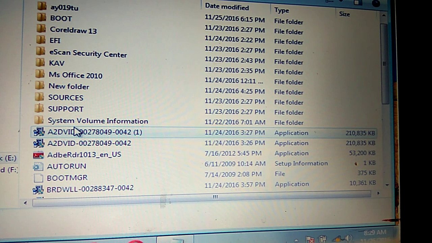
Task: Click the System Volume Information folder icon
Action: (x=39, y=120)
